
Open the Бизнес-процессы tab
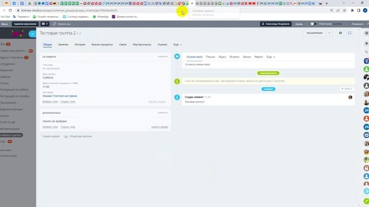[102, 45]
